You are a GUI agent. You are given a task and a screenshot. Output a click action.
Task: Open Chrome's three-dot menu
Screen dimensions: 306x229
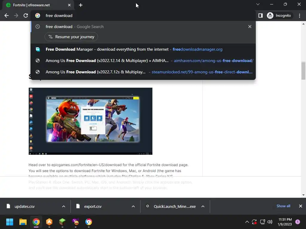coord(299,16)
